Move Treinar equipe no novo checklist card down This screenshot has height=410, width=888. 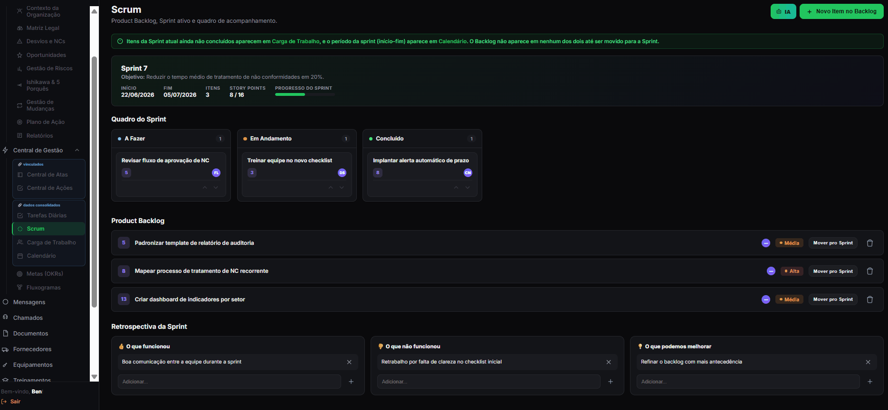coord(342,188)
